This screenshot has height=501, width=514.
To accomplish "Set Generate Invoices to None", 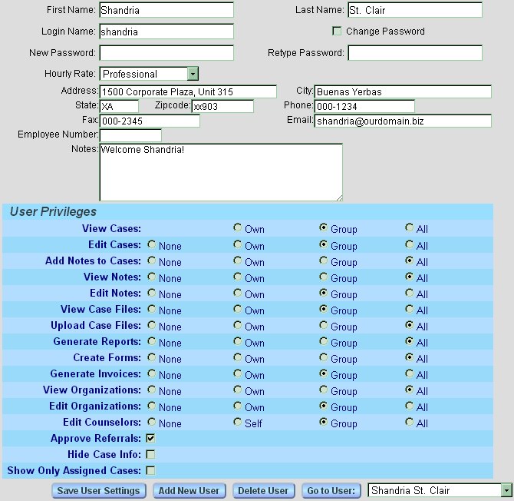I will click(x=152, y=373).
